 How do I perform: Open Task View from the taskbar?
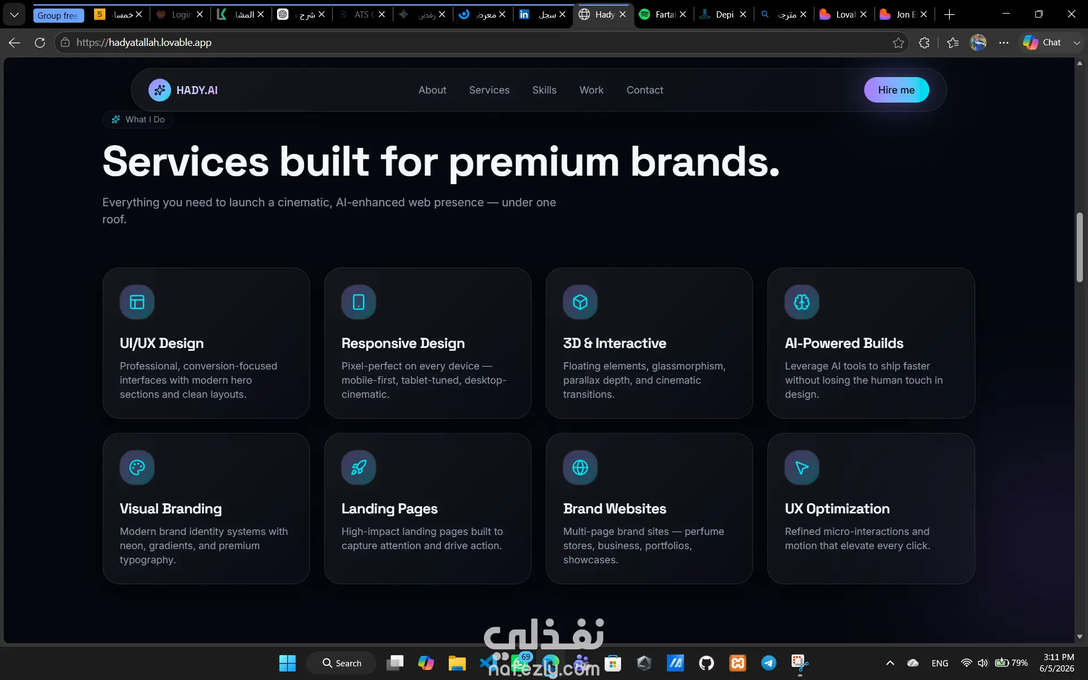coord(395,663)
